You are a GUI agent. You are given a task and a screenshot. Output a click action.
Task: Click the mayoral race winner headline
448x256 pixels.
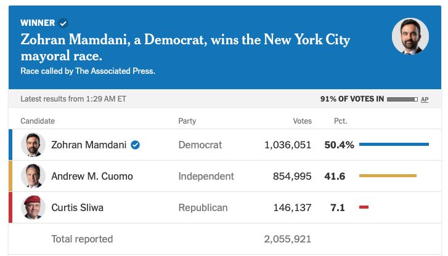(x=185, y=48)
